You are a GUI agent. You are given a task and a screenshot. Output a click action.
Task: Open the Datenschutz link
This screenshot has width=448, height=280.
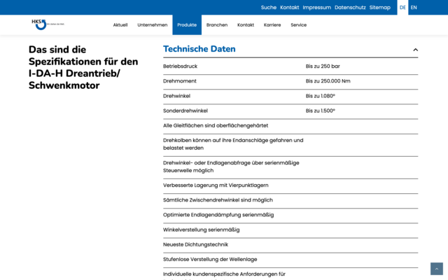point(350,8)
